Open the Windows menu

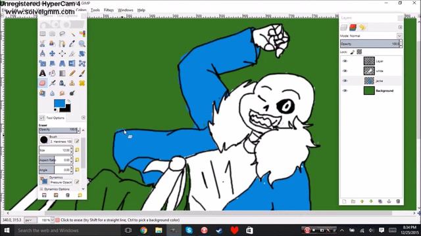(126, 10)
